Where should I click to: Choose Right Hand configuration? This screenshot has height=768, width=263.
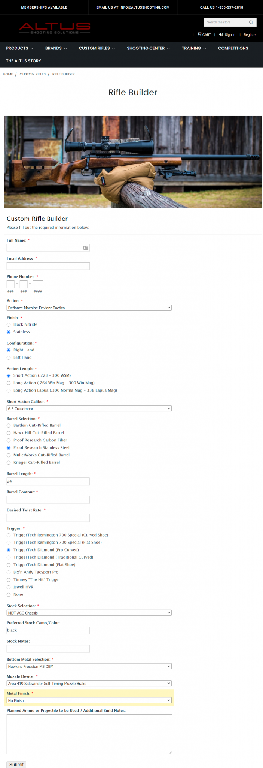coord(9,350)
